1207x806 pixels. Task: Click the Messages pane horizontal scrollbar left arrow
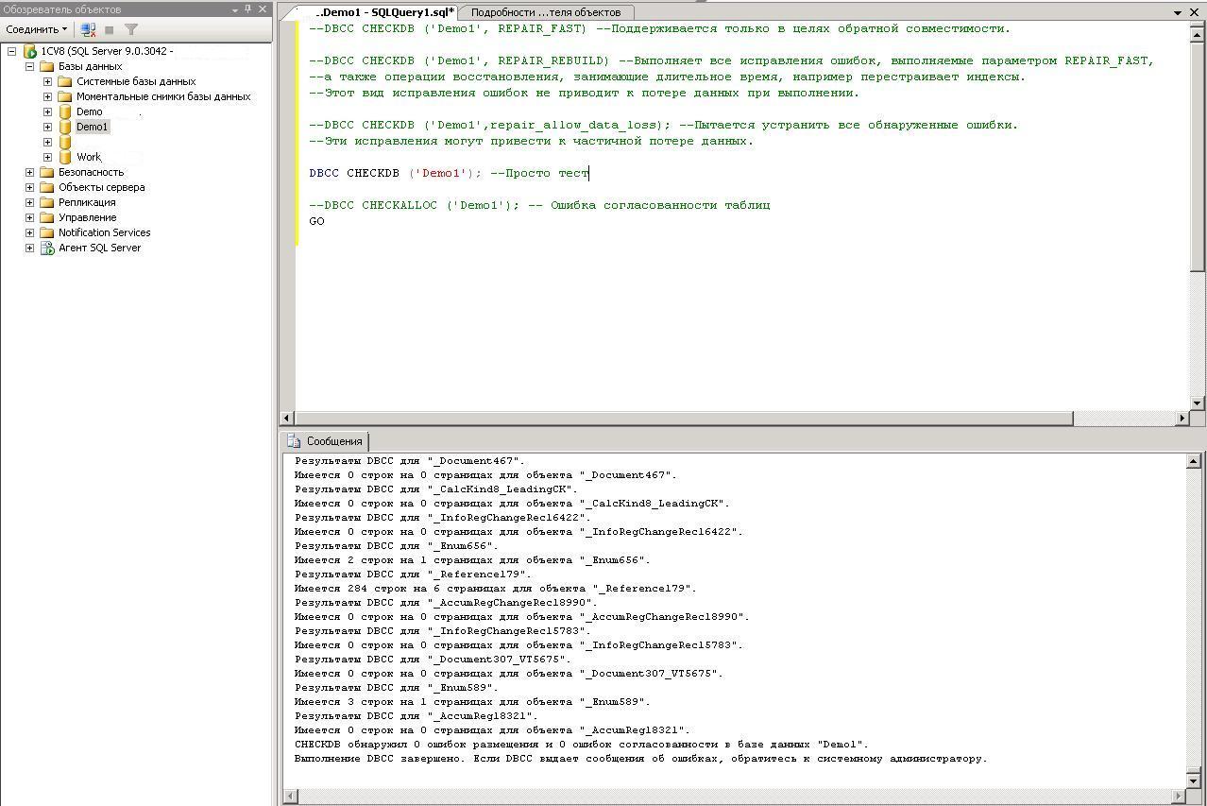tap(290, 796)
